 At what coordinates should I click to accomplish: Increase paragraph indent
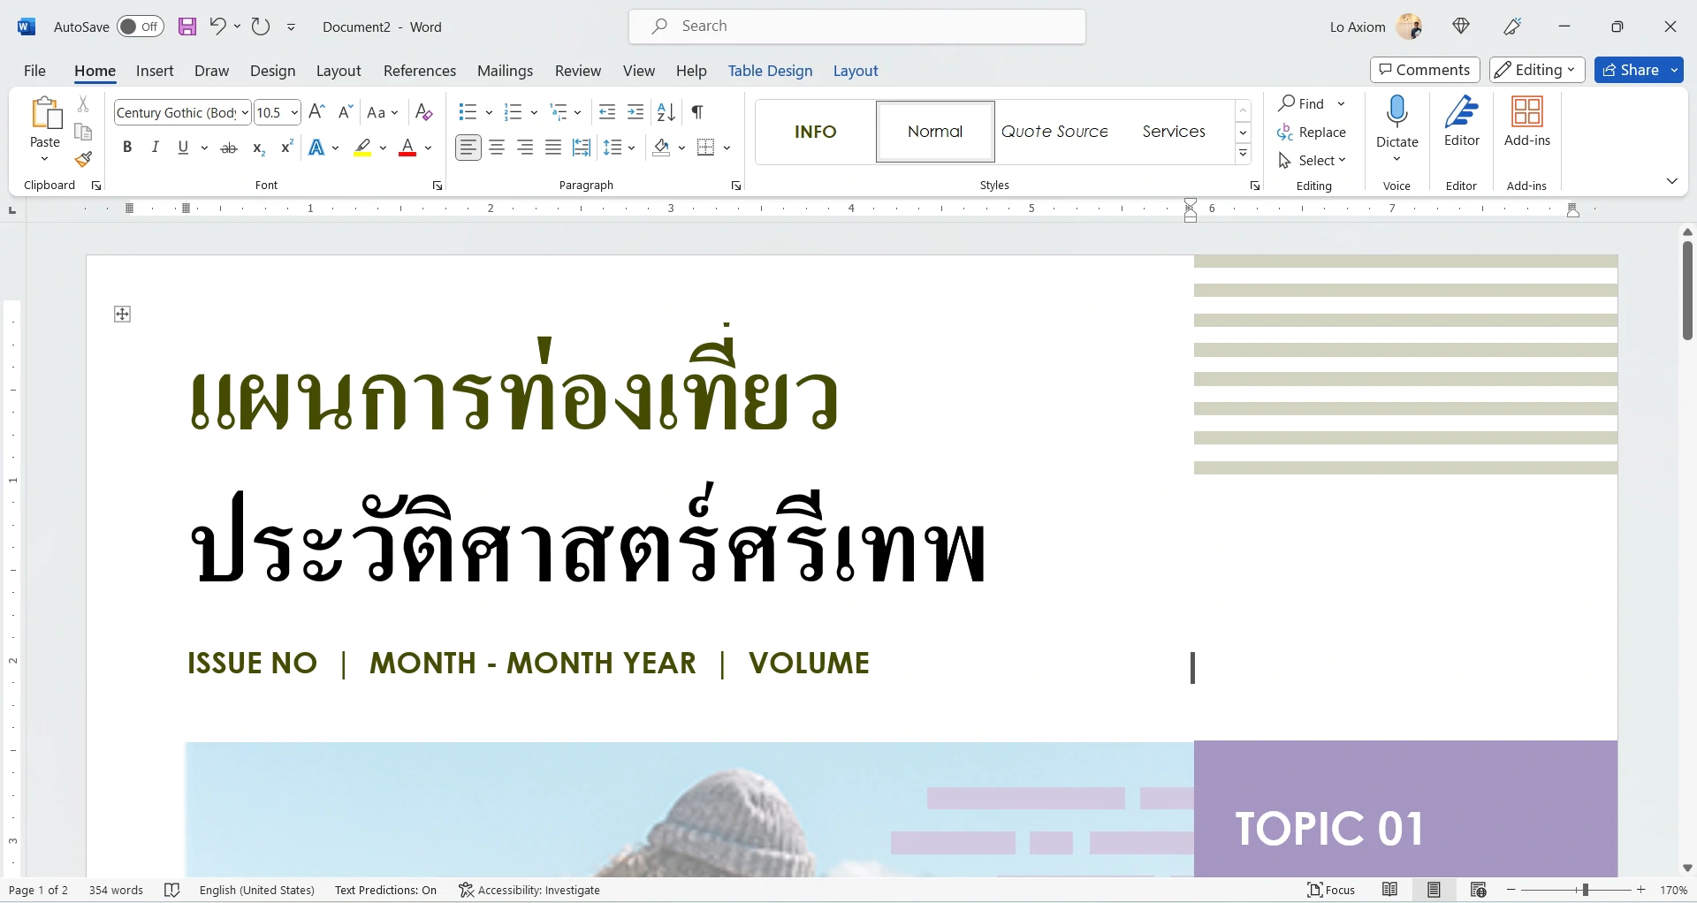[x=635, y=112]
